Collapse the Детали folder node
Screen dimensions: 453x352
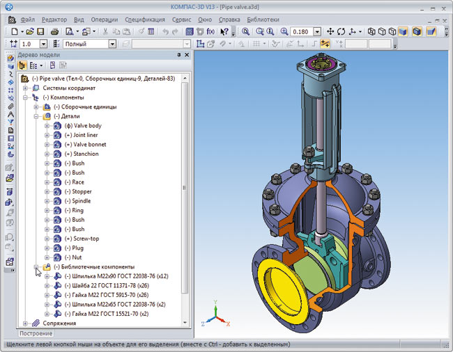(36, 116)
